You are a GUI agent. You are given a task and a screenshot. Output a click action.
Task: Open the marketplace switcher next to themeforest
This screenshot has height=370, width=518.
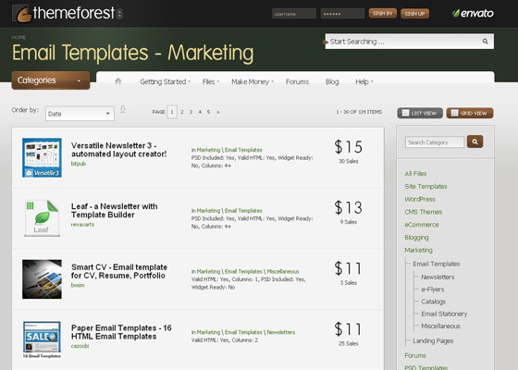pyautogui.click(x=120, y=14)
